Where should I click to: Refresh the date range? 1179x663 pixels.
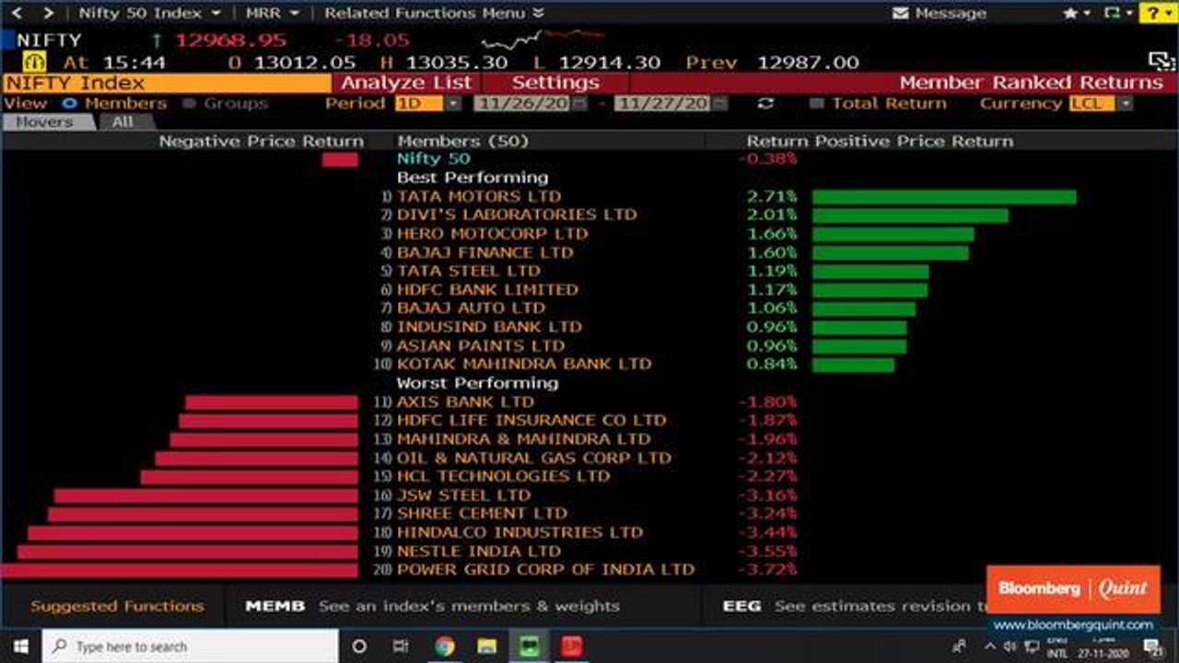(x=765, y=103)
